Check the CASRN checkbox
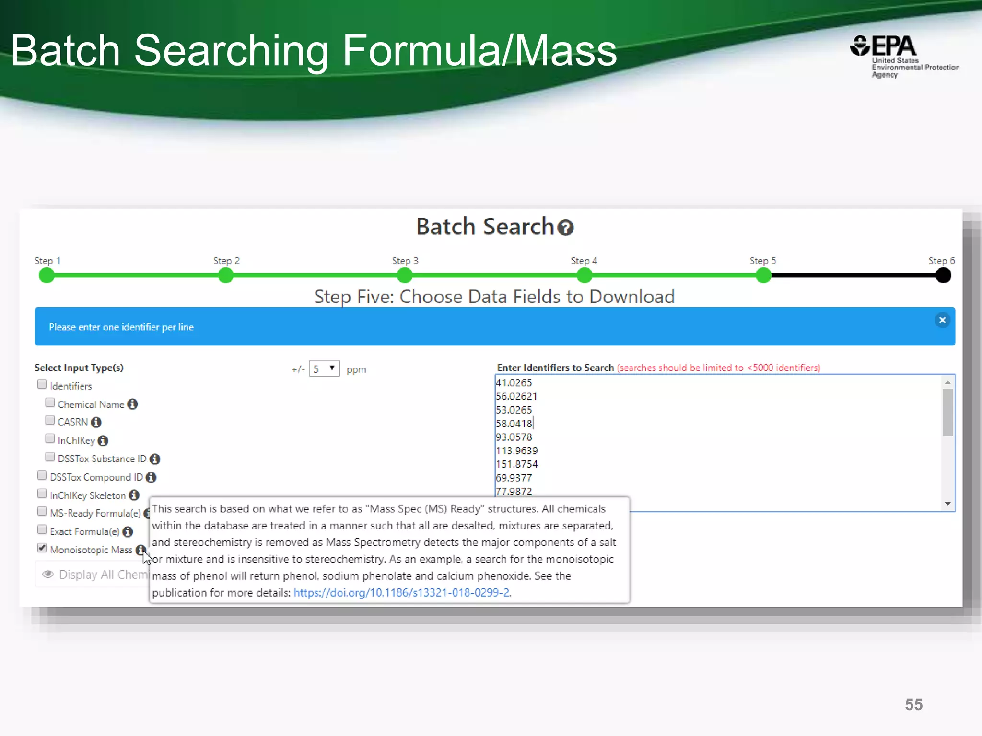 tap(50, 420)
